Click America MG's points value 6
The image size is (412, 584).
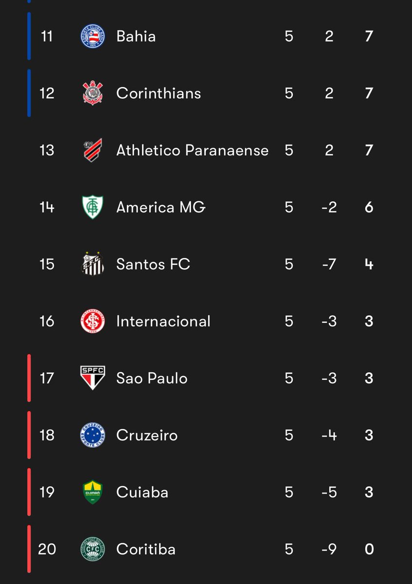(x=369, y=207)
